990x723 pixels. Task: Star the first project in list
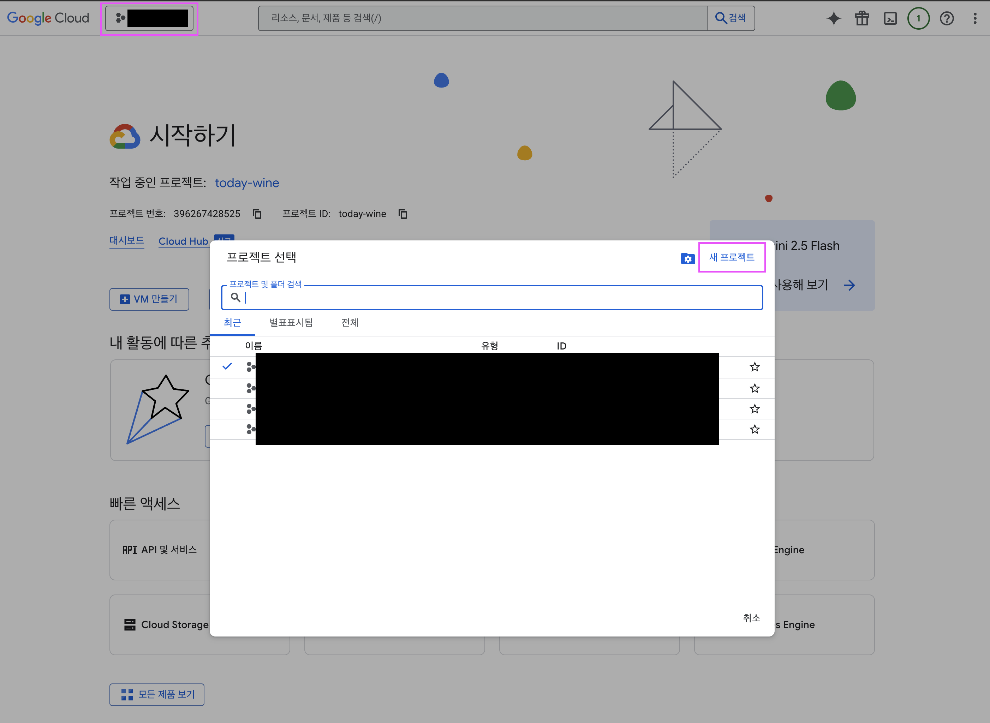click(755, 367)
